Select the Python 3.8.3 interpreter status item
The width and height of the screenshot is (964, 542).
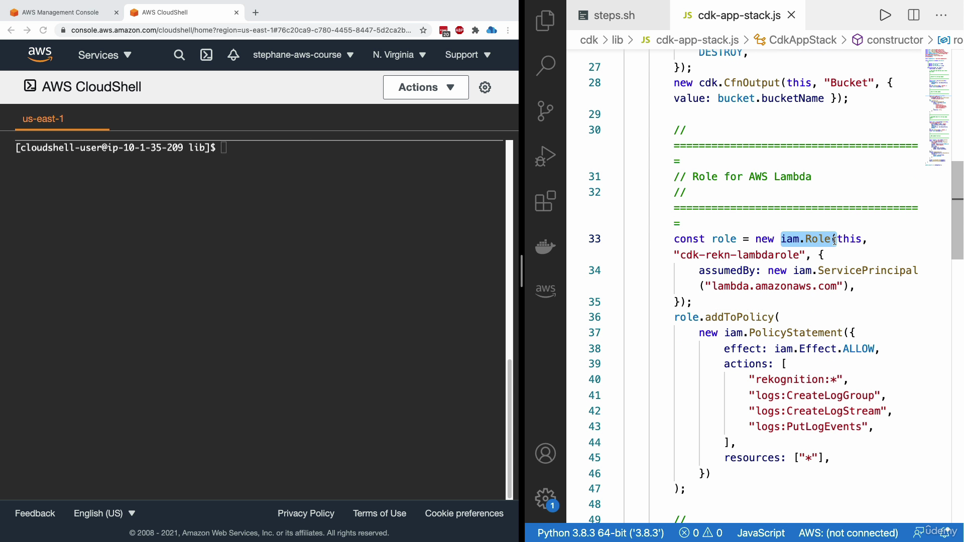(600, 533)
